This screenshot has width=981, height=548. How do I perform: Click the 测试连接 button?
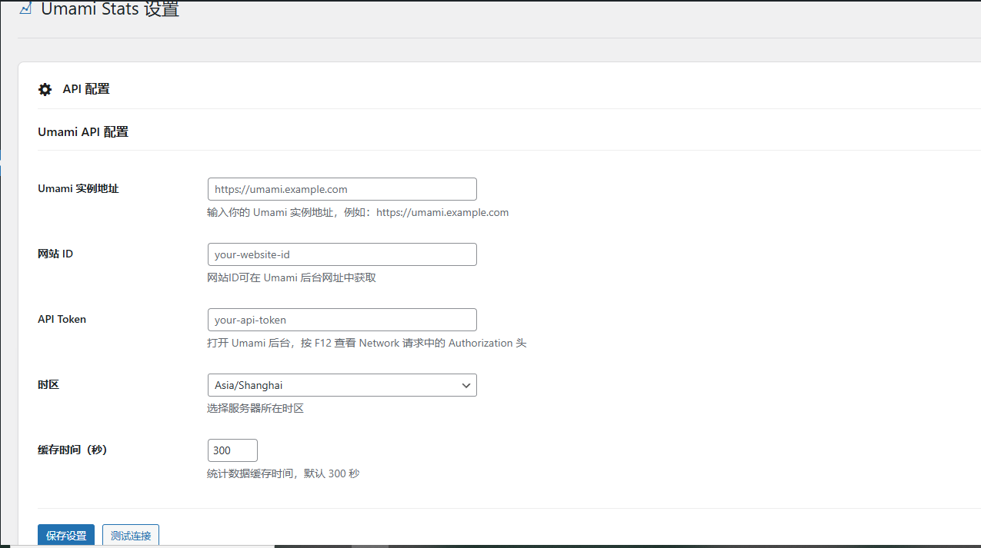point(131,536)
